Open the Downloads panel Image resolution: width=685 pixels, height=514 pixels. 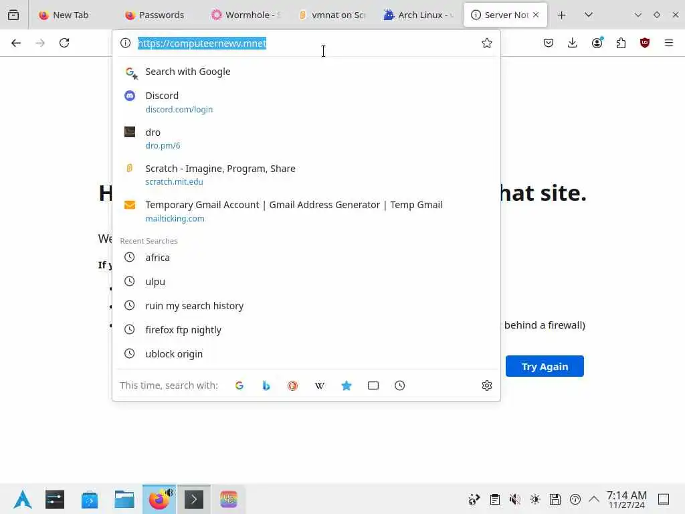pos(573,43)
